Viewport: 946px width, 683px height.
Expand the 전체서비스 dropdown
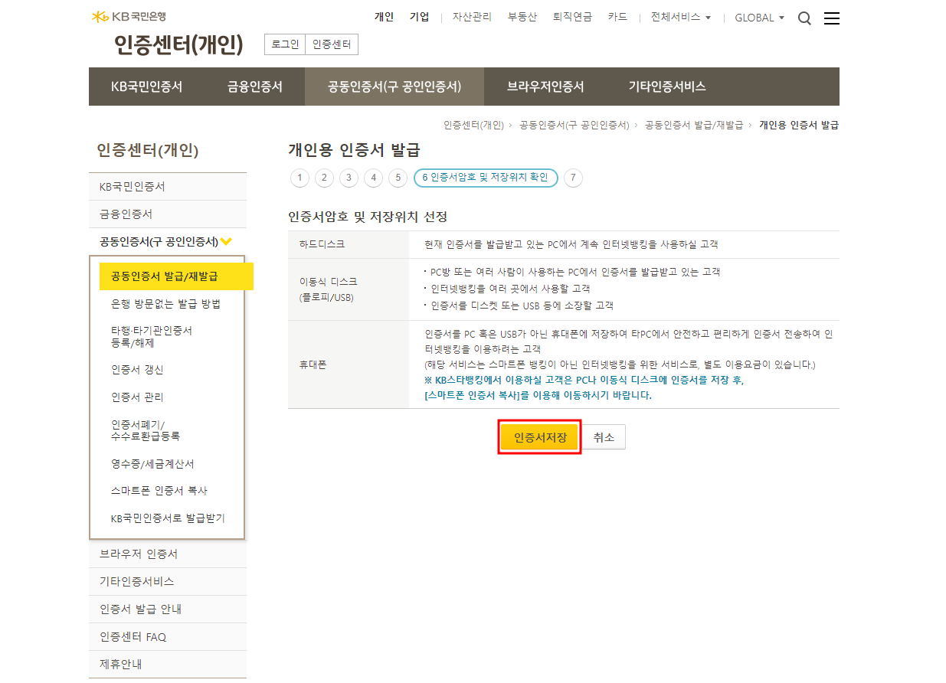point(681,17)
